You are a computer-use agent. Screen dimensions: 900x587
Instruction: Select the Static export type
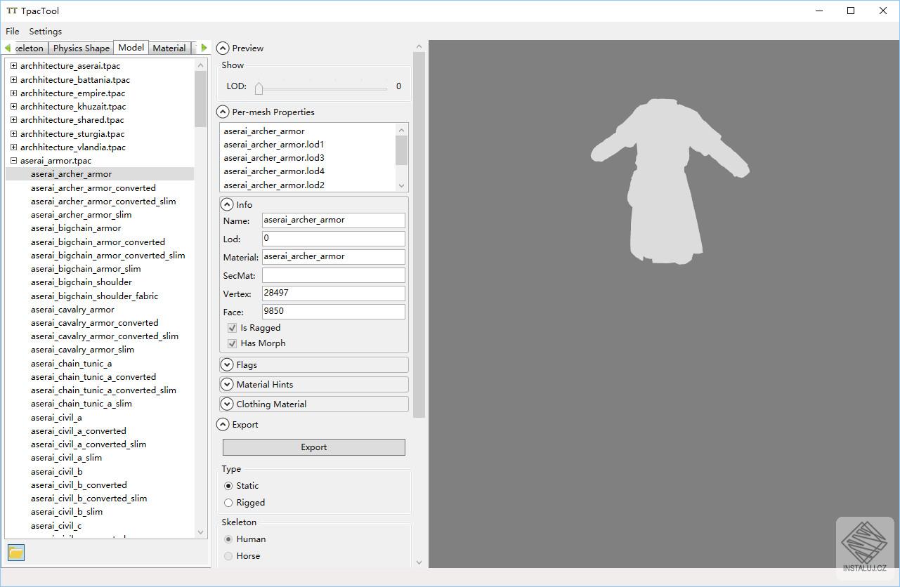228,486
